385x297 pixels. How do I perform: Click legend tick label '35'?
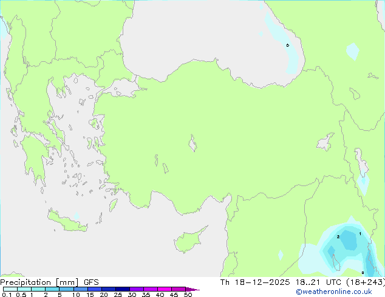click(146, 295)
